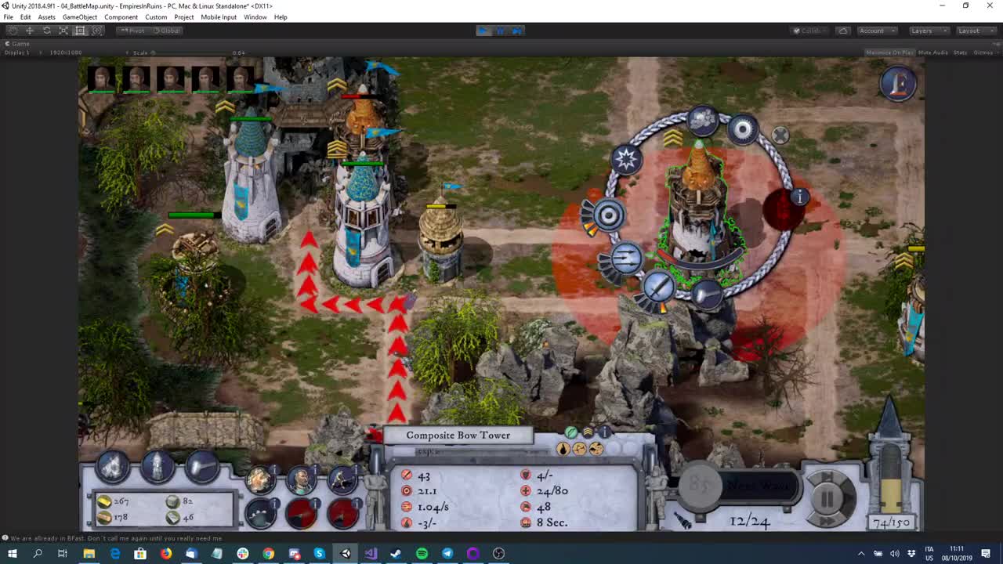Image resolution: width=1003 pixels, height=564 pixels.
Task: Click the star ability icon on radial ring
Action: [627, 160]
